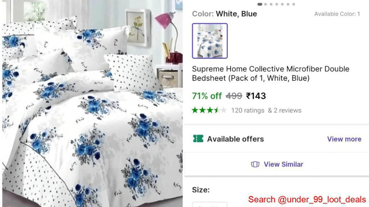Open View more offers link
Screen dimensions: 369x207
click(344, 139)
